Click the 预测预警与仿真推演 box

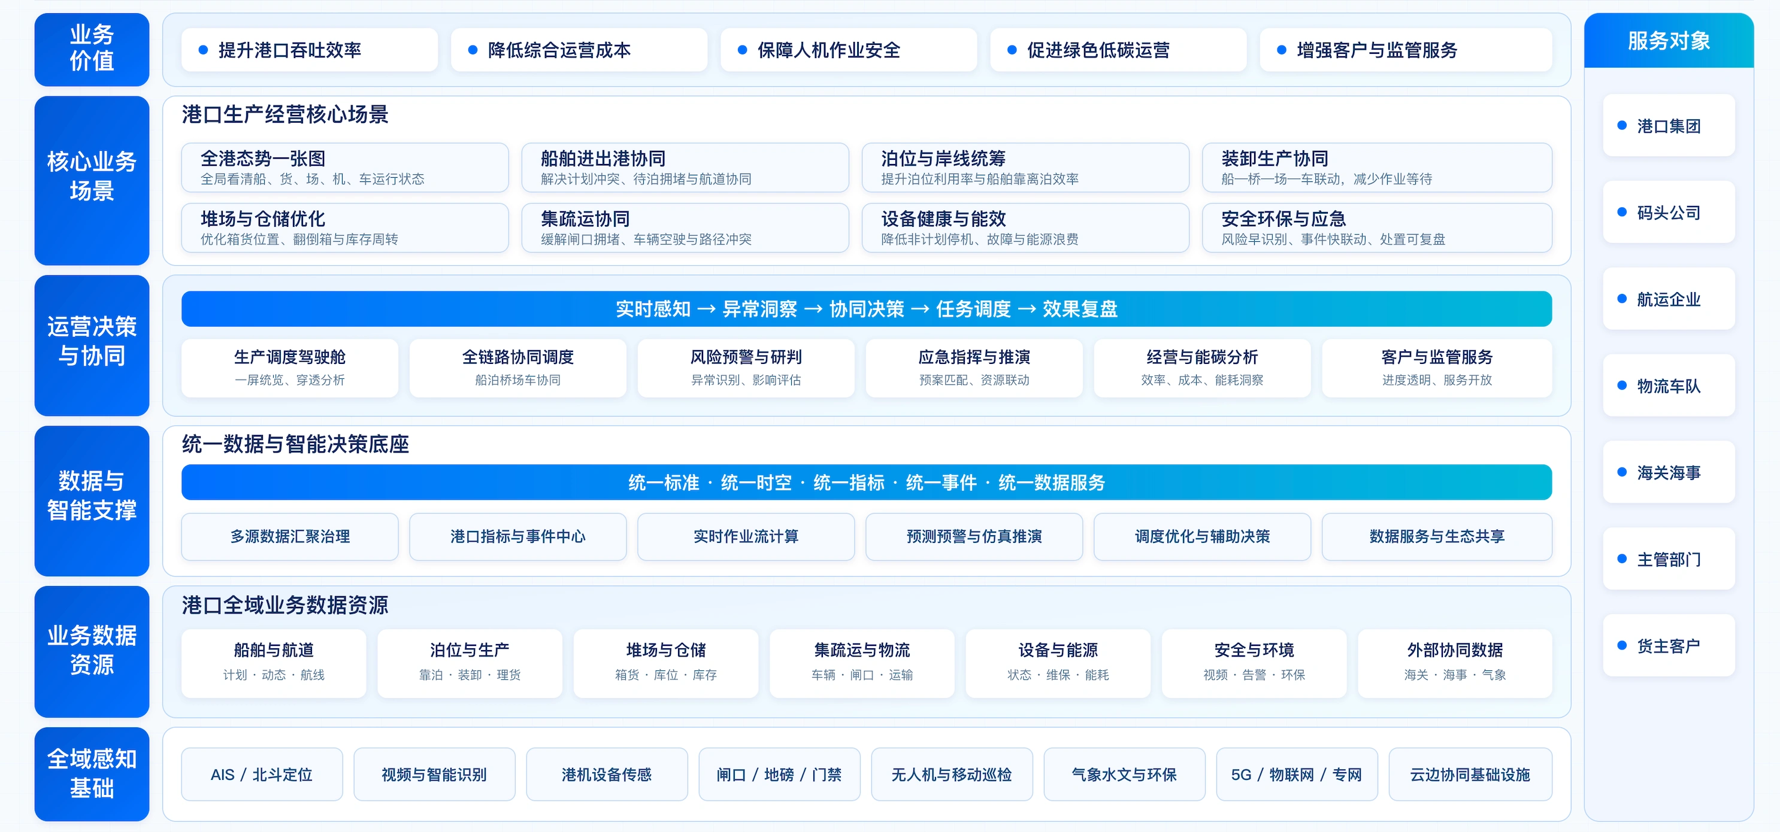click(974, 536)
